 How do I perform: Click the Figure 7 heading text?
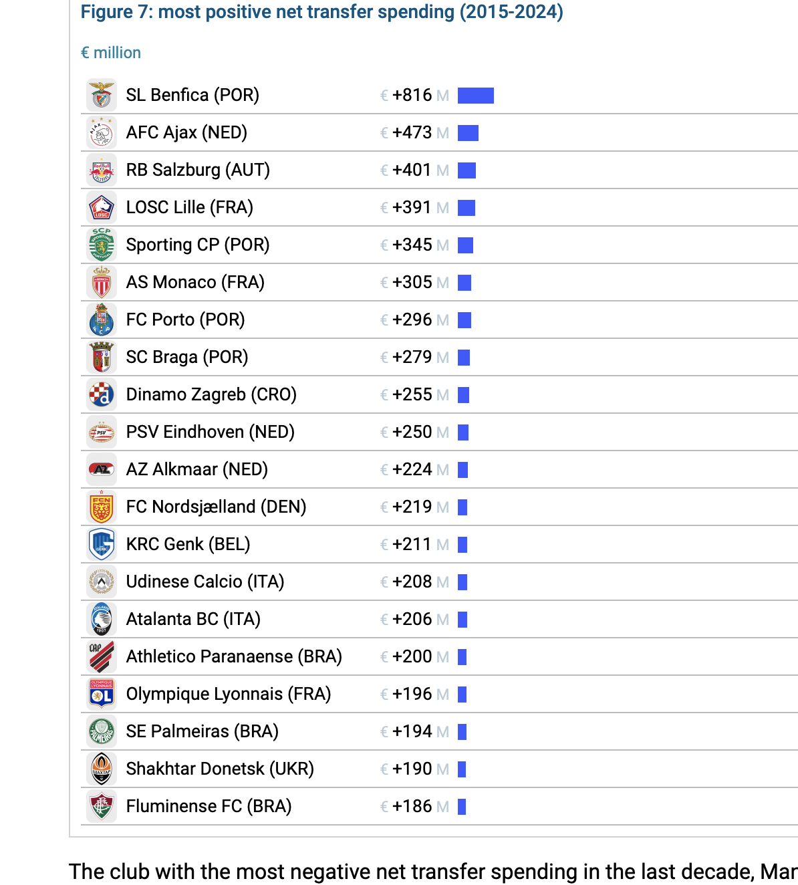click(x=322, y=12)
